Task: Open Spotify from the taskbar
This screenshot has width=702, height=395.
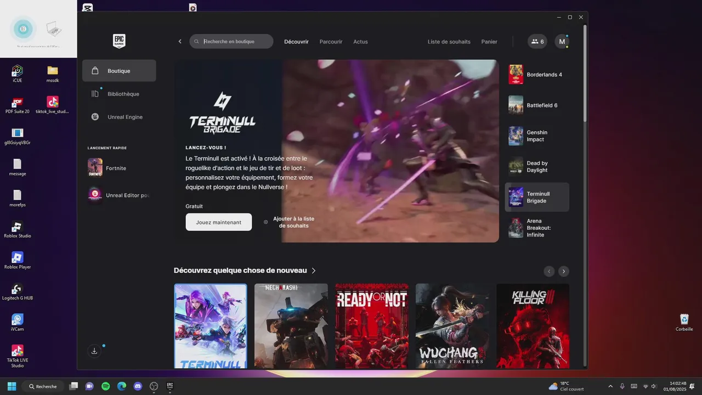Action: point(106,386)
